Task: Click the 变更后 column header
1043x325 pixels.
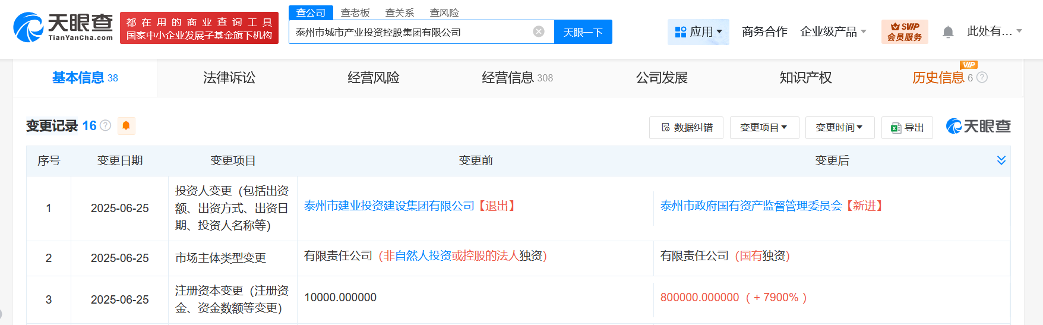Action: (832, 160)
